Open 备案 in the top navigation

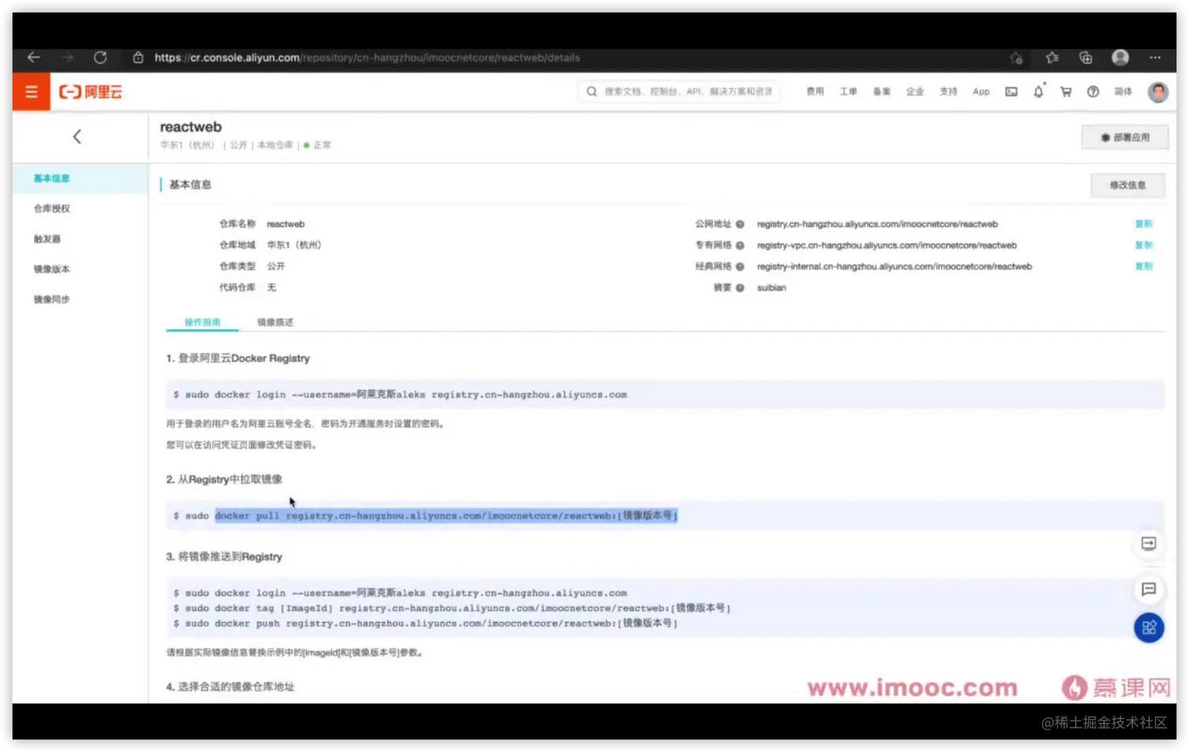tap(882, 92)
